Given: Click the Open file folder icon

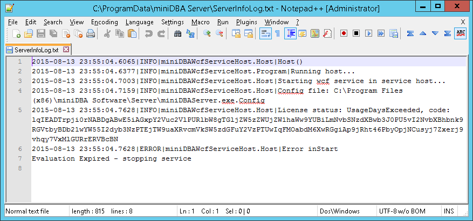Looking at the screenshot, I should (29, 33).
